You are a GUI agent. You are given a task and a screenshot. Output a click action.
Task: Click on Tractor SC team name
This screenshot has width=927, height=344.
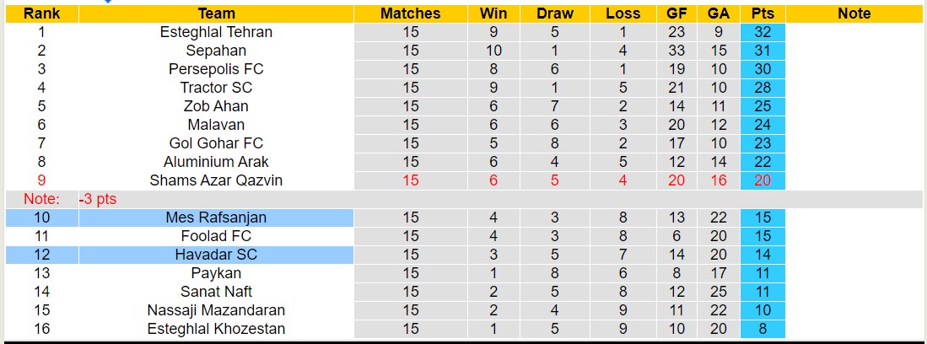[x=216, y=88]
